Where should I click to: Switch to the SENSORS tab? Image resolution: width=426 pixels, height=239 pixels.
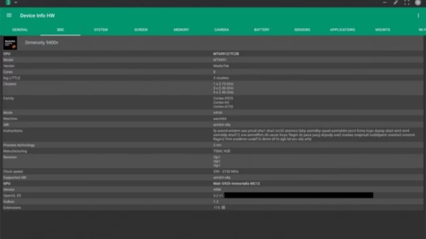[x=302, y=29]
